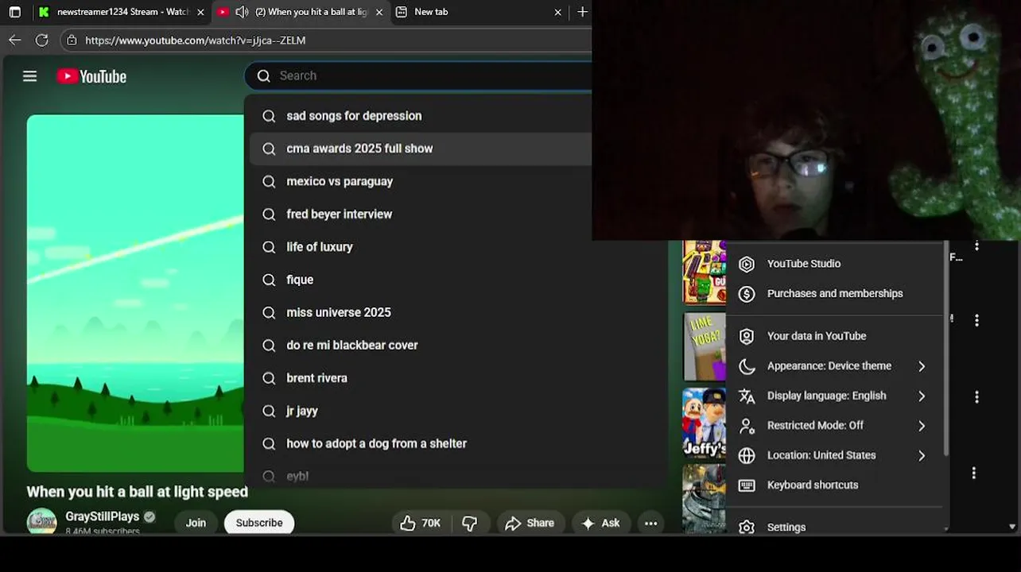Screen dimensions: 1021x572
Task: Click the account menu scrollbar
Action: 945,350
